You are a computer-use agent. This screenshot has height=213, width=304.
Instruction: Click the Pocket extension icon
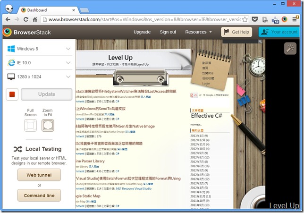point(255,19)
